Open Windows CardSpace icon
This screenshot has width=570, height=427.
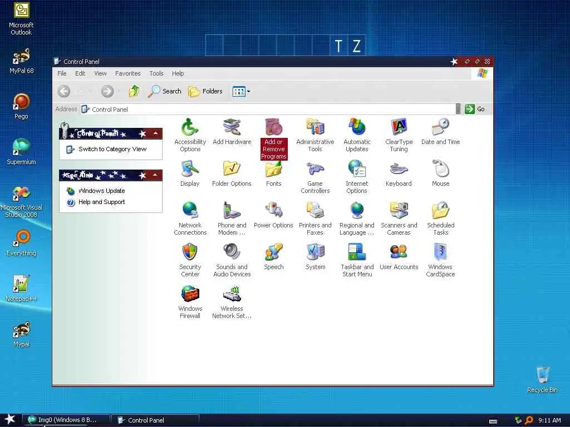coord(440,260)
